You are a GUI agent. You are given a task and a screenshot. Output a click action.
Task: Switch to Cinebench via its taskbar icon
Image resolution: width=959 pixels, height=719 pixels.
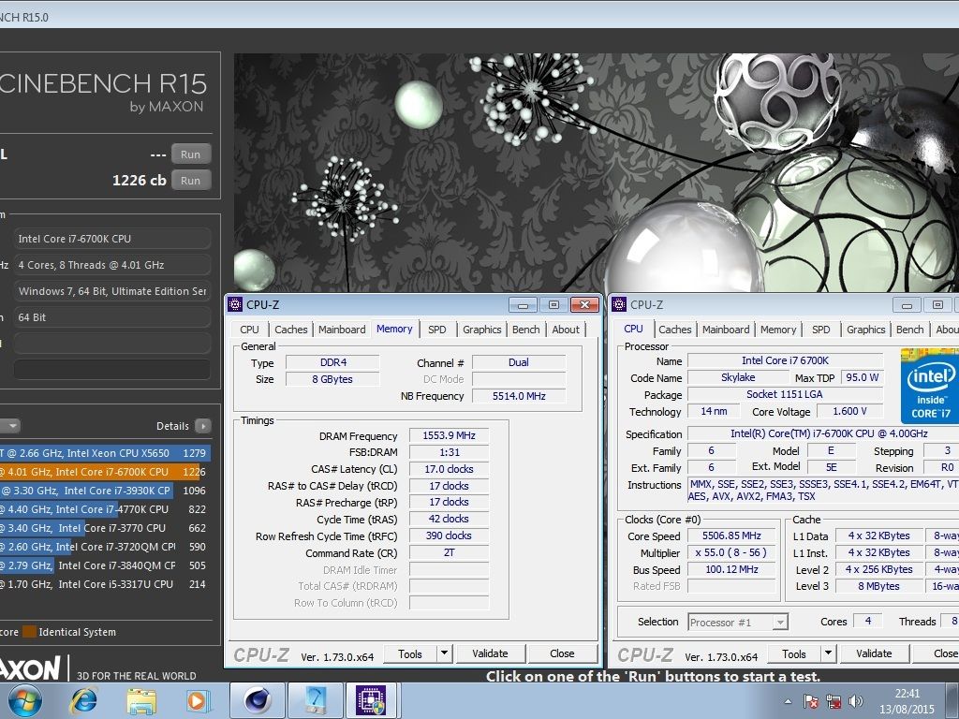[258, 698]
